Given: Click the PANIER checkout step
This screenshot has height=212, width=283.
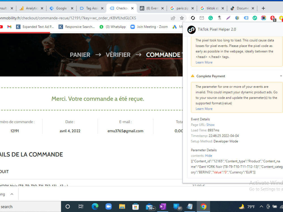Looking at the screenshot, I should 80,55.
